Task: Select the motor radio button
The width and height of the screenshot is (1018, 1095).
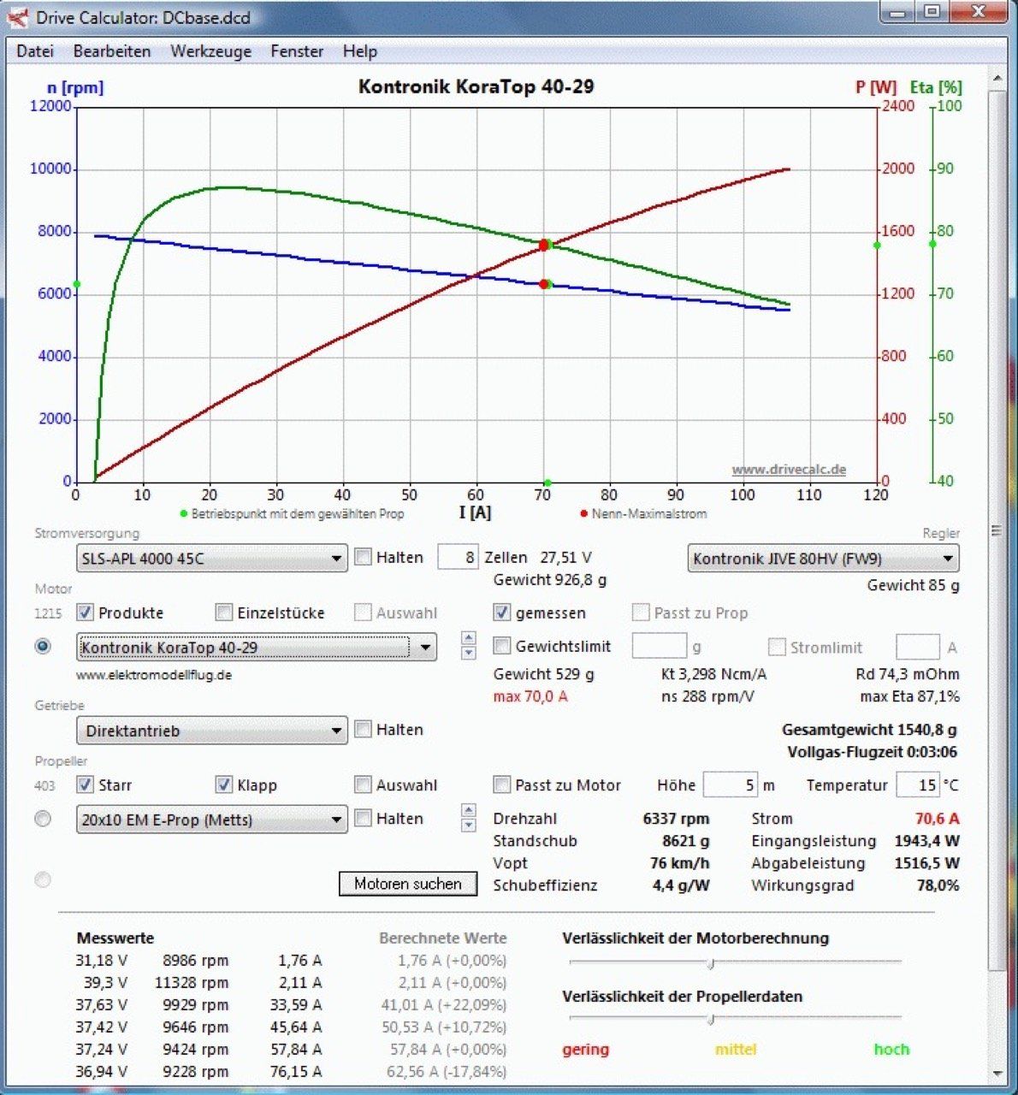Action: coord(43,647)
